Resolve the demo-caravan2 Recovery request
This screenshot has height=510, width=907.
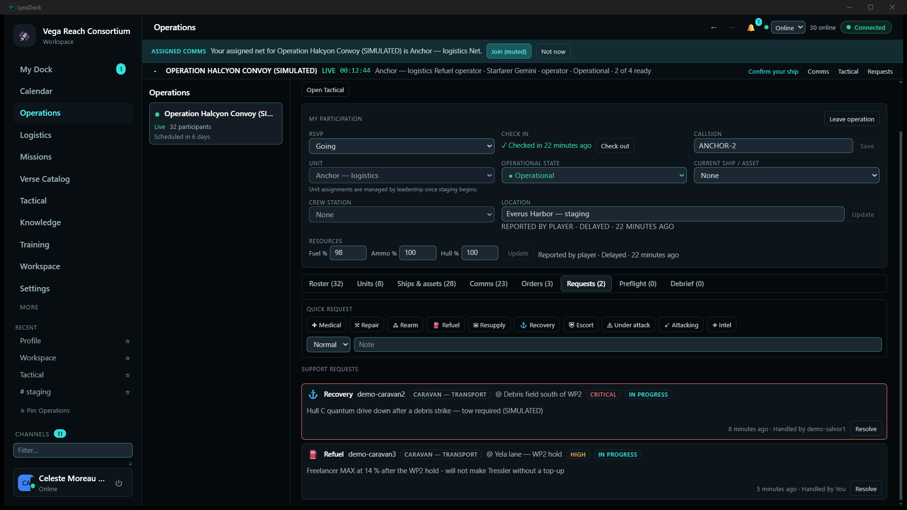865,429
